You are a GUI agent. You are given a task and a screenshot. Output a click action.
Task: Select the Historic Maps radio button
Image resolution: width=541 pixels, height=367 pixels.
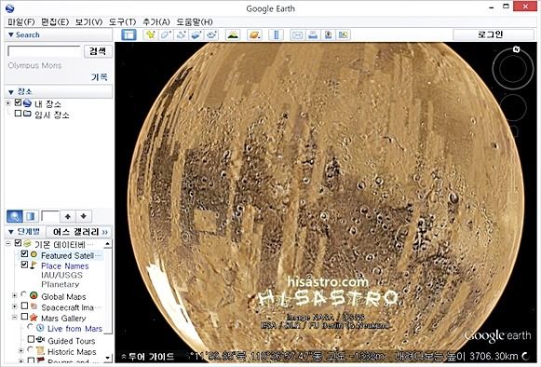tap(30, 349)
